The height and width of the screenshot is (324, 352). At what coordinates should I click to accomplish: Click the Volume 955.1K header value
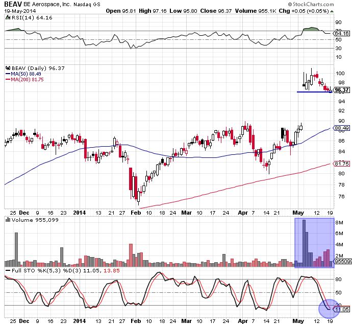(x=256, y=11)
